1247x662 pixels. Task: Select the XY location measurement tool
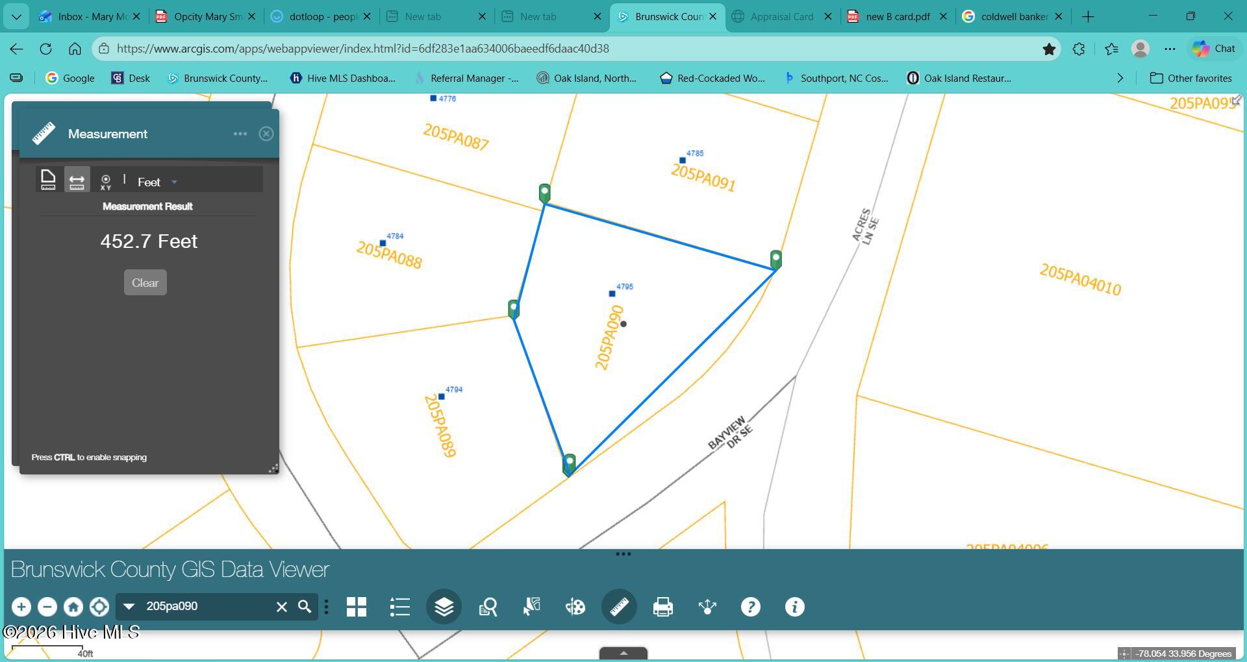[x=105, y=181]
